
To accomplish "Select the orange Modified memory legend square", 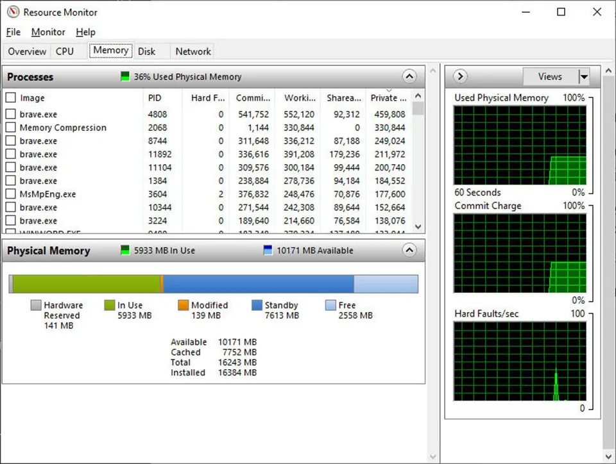I will click(184, 305).
